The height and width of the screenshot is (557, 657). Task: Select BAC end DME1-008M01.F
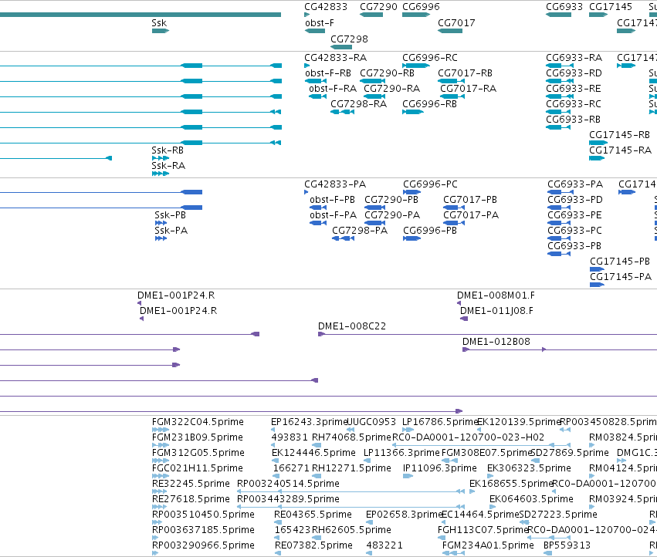(x=496, y=295)
